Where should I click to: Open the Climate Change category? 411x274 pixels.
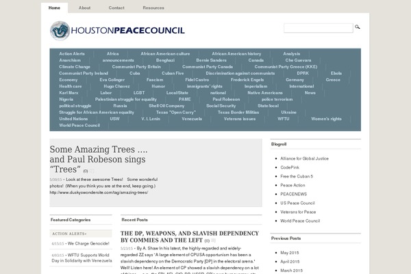coord(75,67)
